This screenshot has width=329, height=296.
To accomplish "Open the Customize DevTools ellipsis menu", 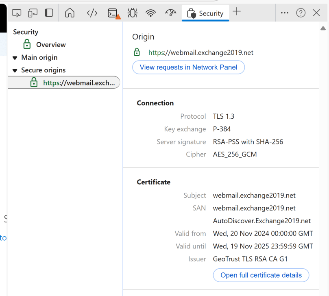I will 285,13.
